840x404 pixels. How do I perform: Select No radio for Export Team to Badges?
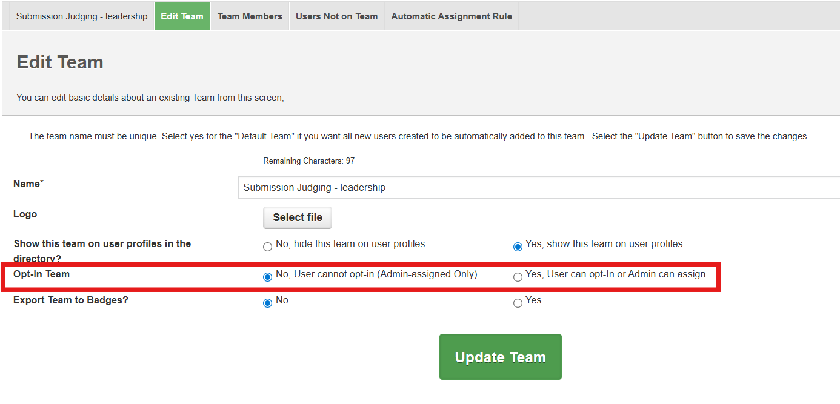267,303
